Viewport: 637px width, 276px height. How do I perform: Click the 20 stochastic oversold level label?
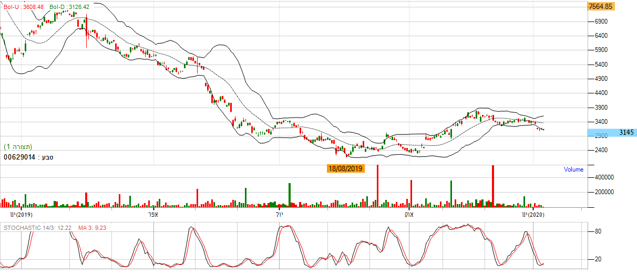pyautogui.click(x=598, y=260)
